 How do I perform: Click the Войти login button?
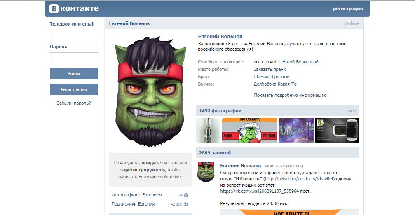[74, 74]
